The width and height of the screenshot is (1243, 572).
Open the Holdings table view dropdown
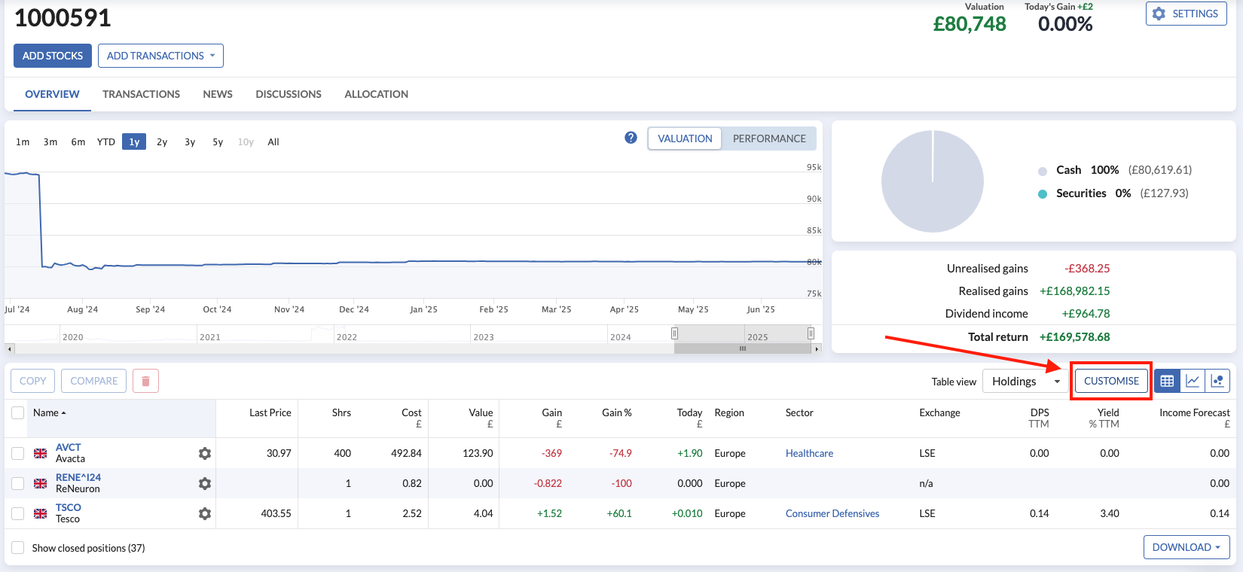pos(1025,382)
